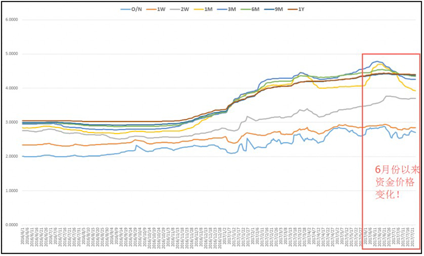Select the 1M legend item
Image resolution: width=424 pixels, height=256 pixels.
[x=212, y=9]
